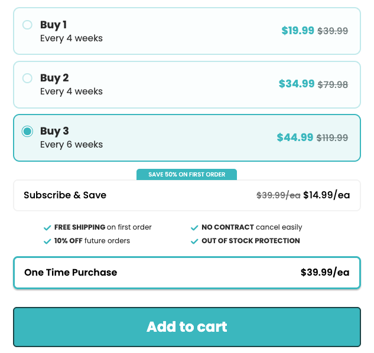374x353 pixels.
Task: Click the $44.99 price on Buy 3
Action: [295, 138]
